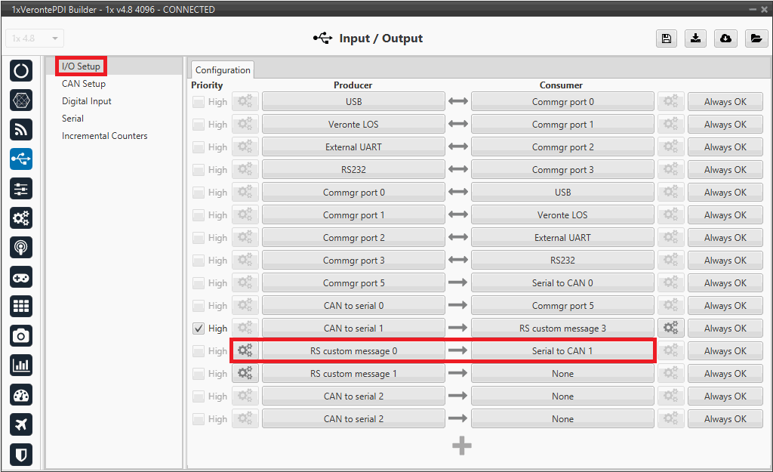Screen dimensions: 773x472
Task: Click the open folder icon
Action: pos(755,39)
